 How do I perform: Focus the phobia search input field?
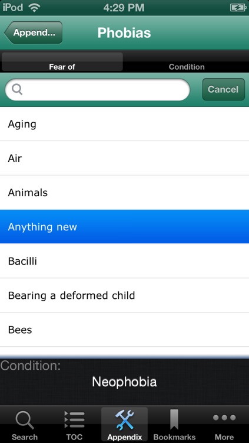coord(98,89)
